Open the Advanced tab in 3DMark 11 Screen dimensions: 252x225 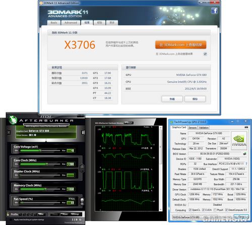pyautogui.click(x=71, y=23)
